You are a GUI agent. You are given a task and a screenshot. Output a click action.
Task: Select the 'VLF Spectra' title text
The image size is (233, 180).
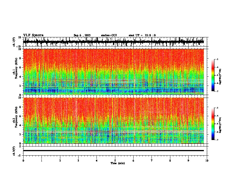tap(33, 35)
